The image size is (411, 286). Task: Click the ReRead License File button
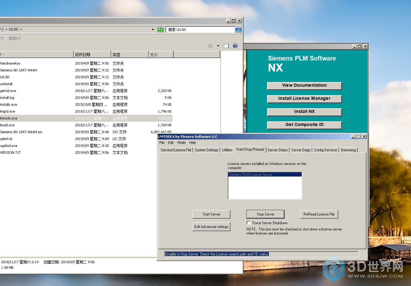click(x=319, y=214)
